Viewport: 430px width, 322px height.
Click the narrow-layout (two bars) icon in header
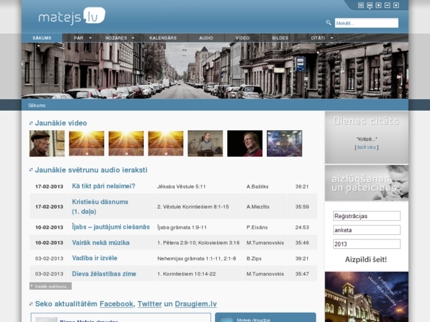(361, 5)
